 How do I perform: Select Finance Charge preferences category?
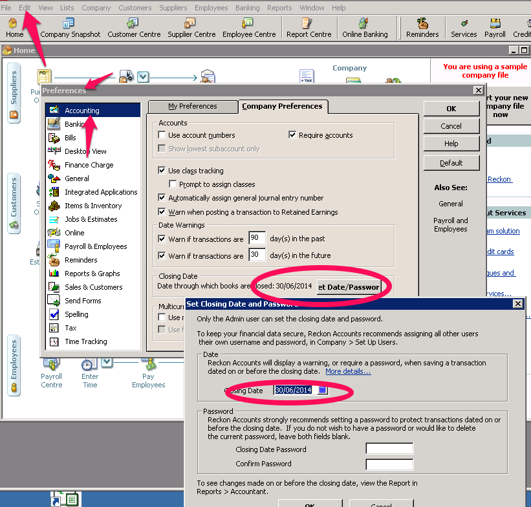[93, 165]
